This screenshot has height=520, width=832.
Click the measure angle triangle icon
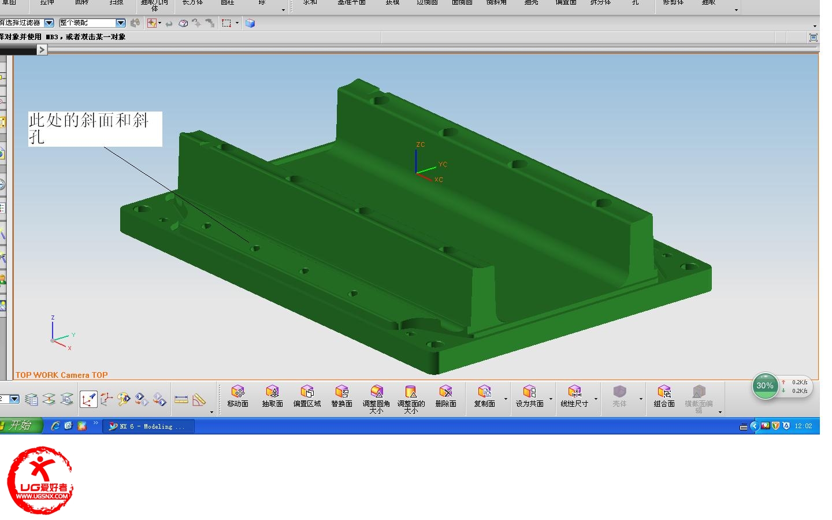click(199, 399)
